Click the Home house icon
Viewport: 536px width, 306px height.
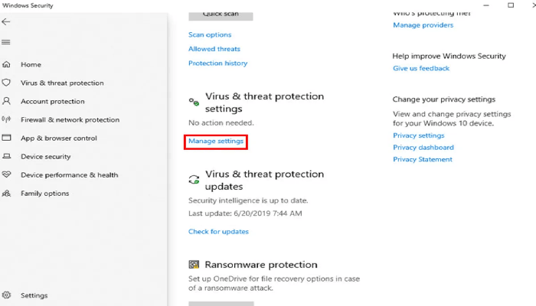coord(7,64)
